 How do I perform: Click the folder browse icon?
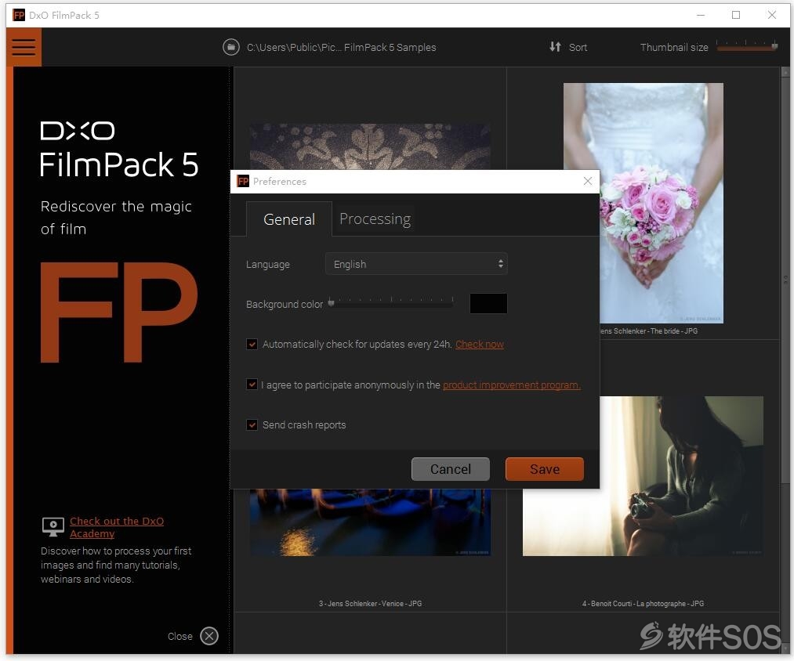coord(231,47)
